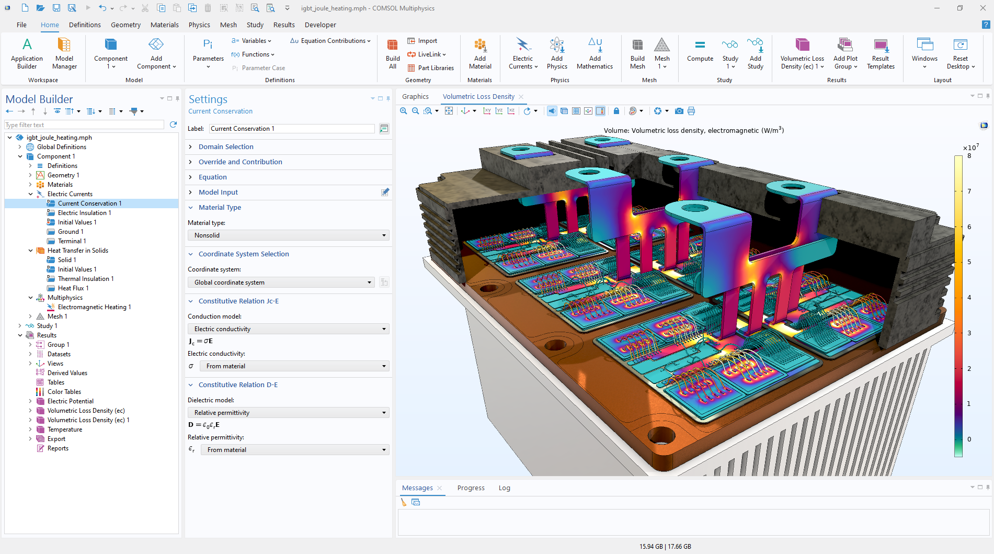Open the Conduction model dropdown
994x554 pixels.
[288, 329]
